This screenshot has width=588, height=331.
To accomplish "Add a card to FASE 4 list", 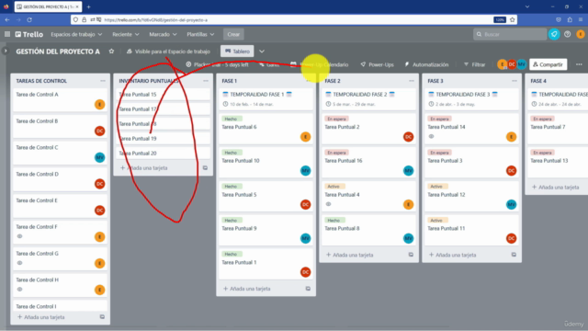I will (x=556, y=187).
